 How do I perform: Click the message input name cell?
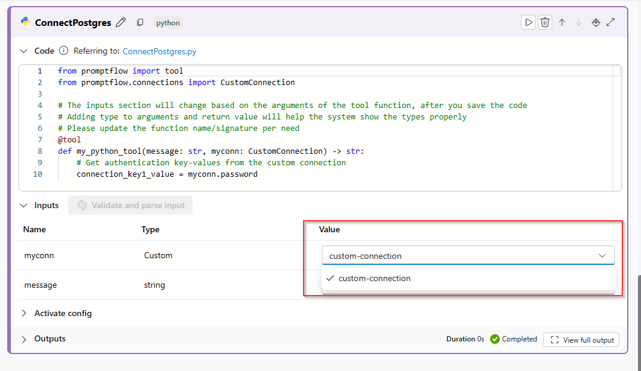40,285
